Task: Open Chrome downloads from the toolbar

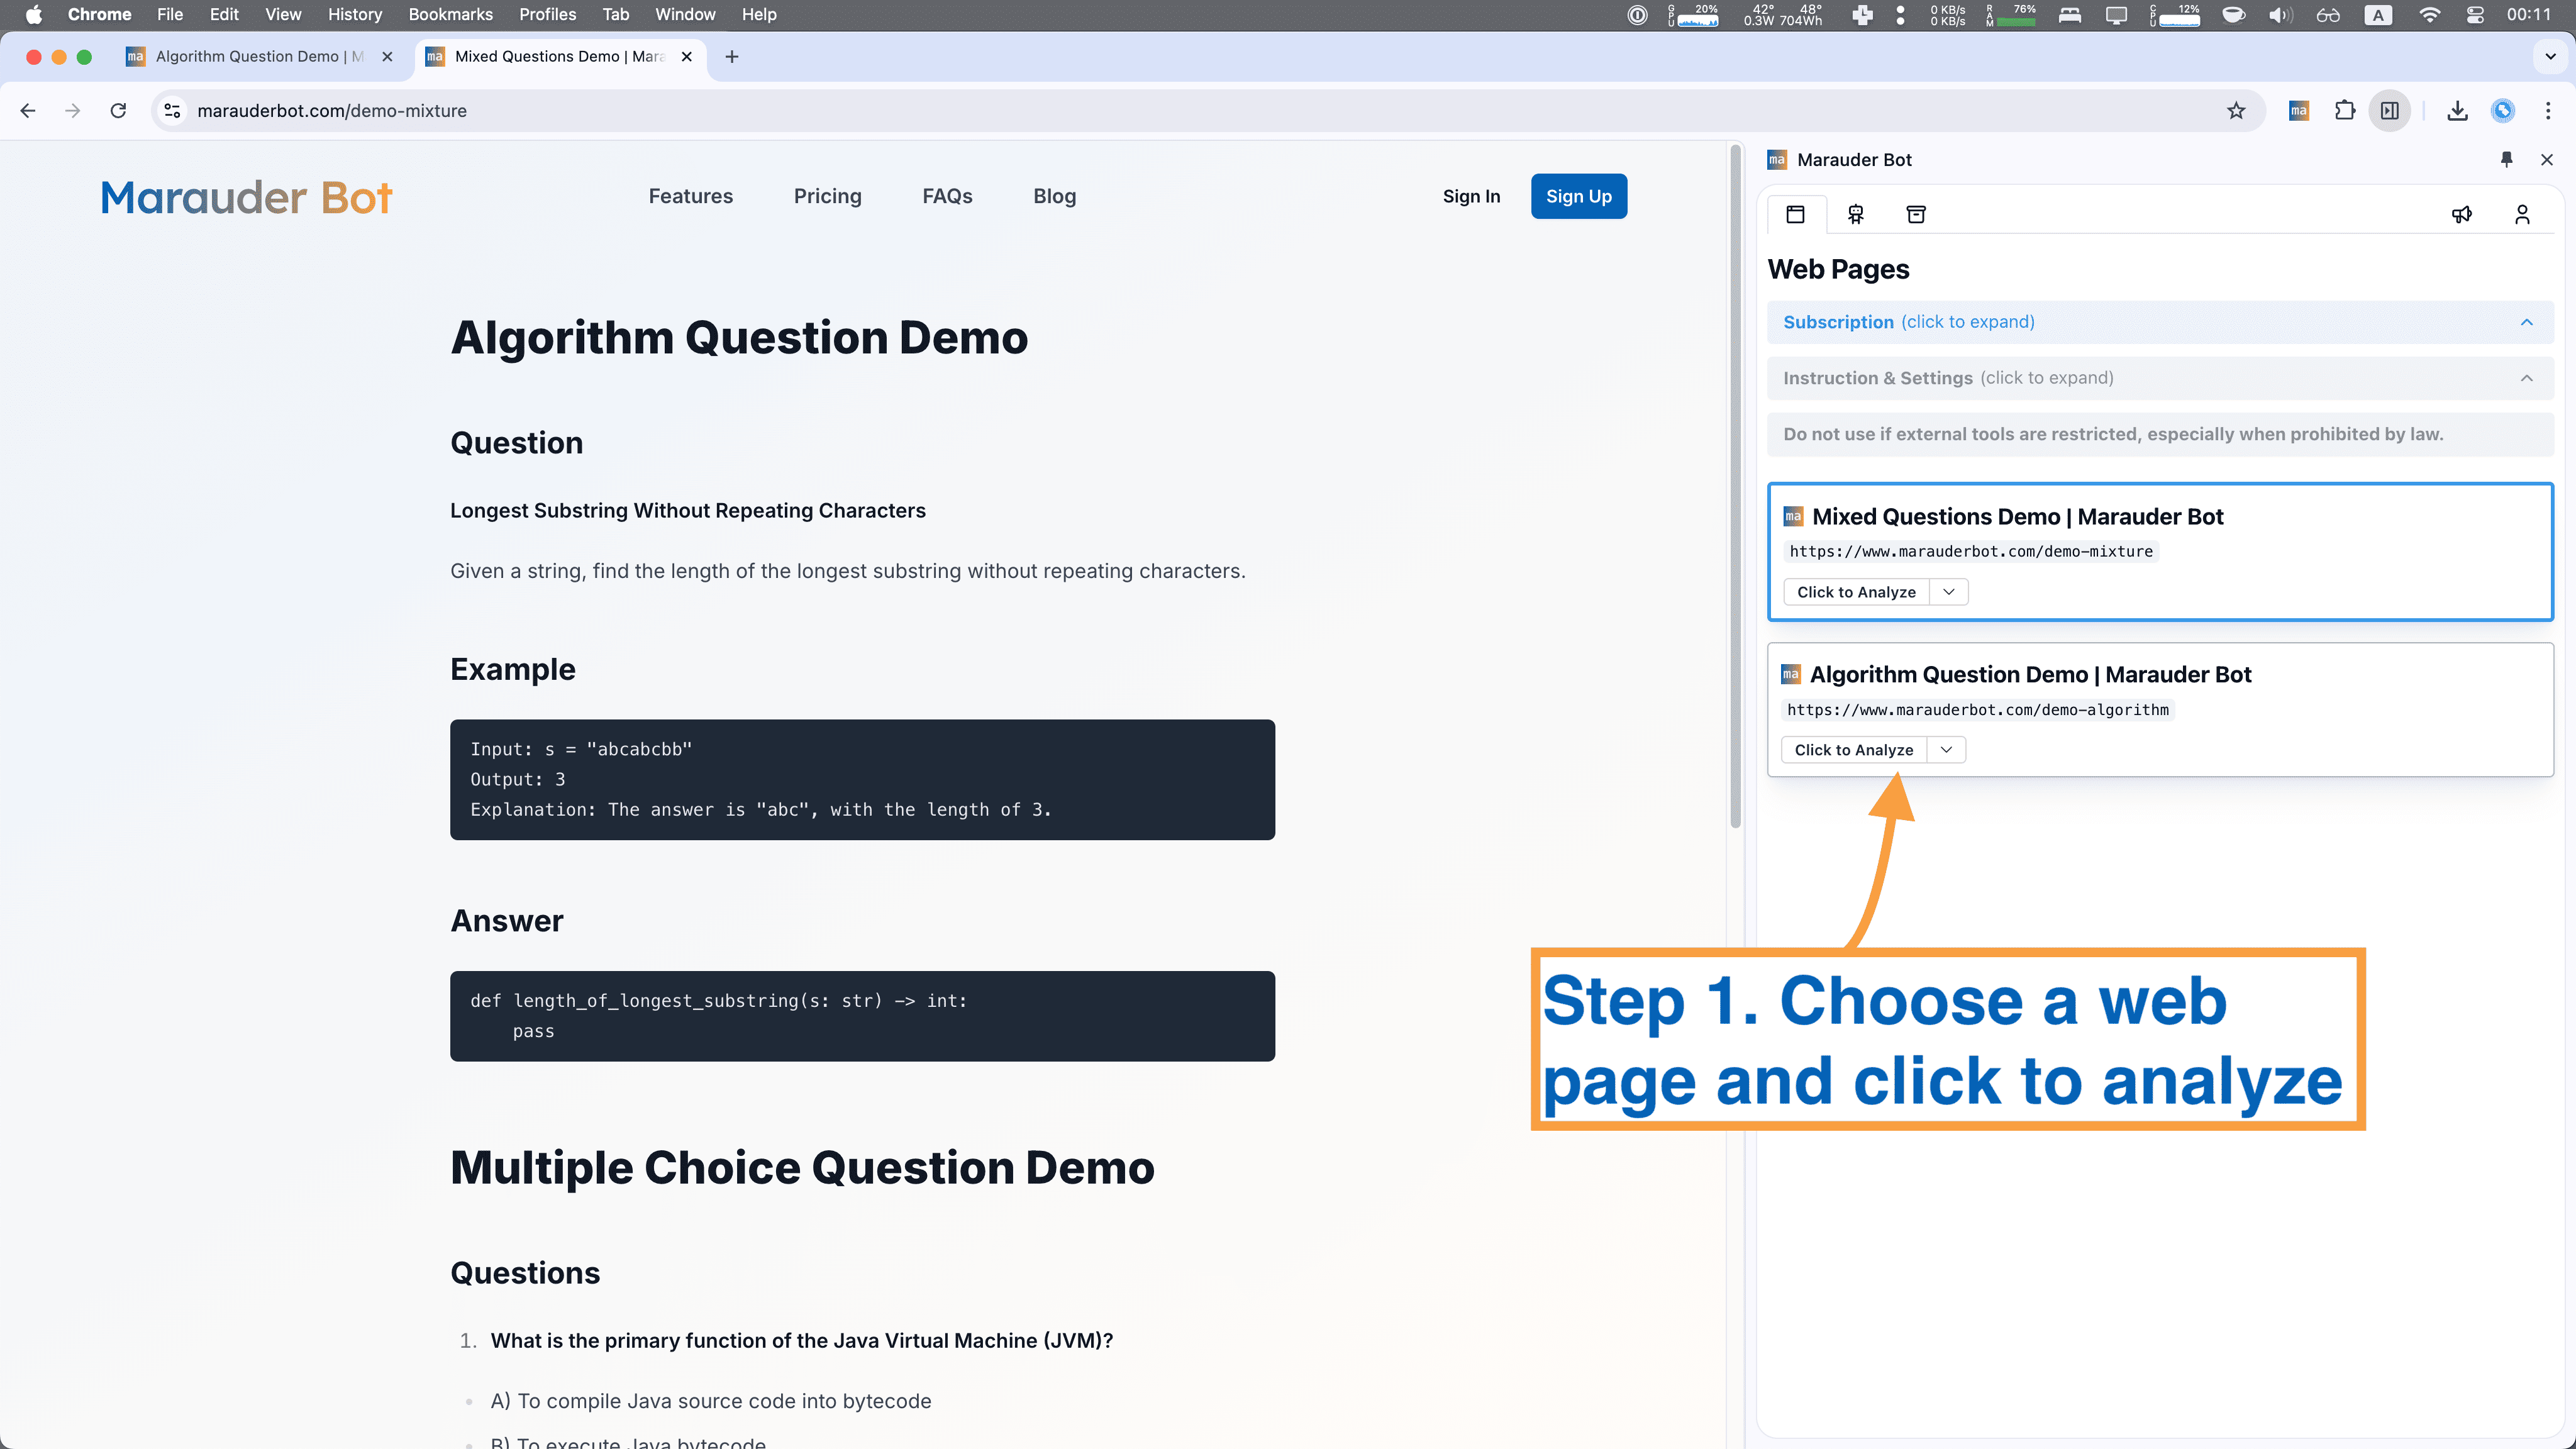Action: (x=2457, y=110)
